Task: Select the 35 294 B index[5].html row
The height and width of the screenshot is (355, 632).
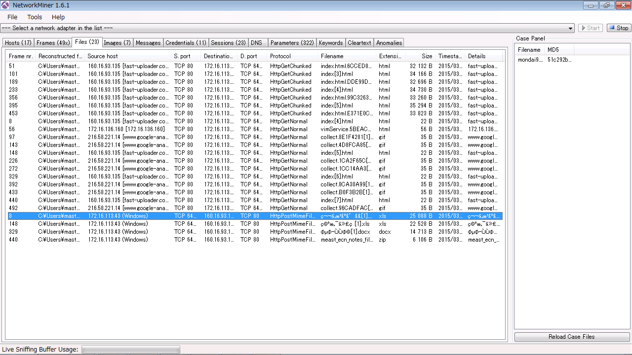Action: [x=255, y=106]
